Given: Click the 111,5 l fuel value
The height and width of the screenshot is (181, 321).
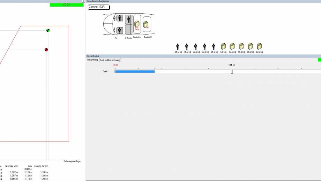Looking at the screenshot, I should 232,65.
